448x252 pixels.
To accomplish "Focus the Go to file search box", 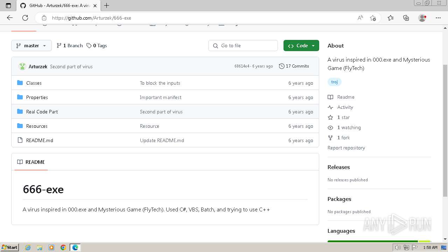I will point(243,45).
